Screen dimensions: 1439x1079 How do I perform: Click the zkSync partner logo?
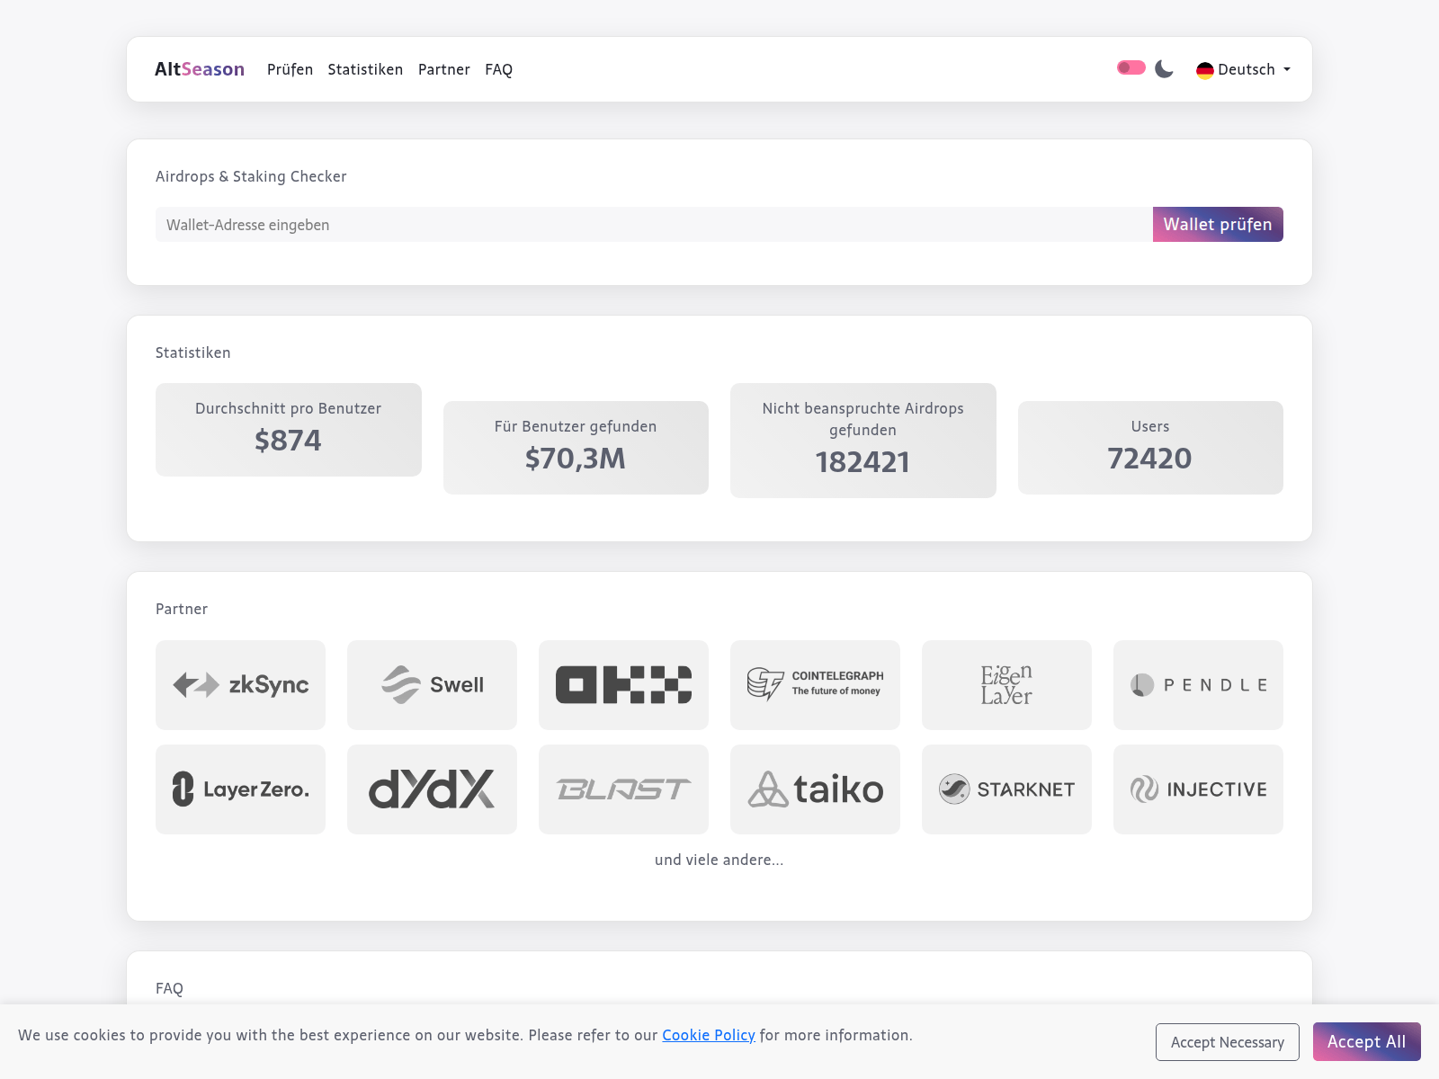click(240, 685)
